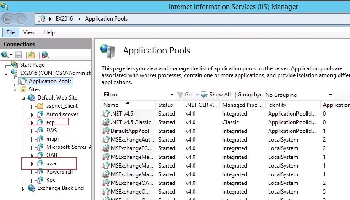Viewport: 350px width, 200px height.
Task: Select the MSExchangeAut... pool row
Action: coord(226,140)
